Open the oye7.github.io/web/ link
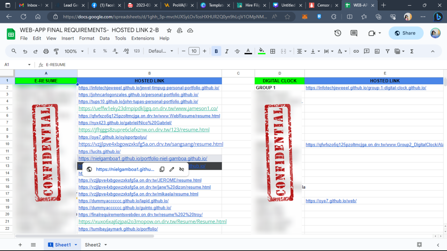The image size is (447, 251). coord(331,201)
